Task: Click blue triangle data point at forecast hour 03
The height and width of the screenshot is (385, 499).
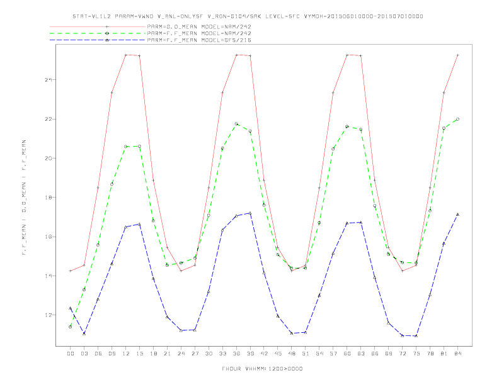Action: click(84, 333)
